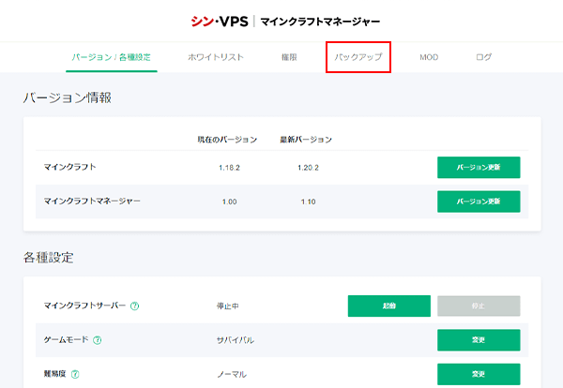Open the バックアップ tab
Viewport: 563px width, 388px height.
coord(358,57)
